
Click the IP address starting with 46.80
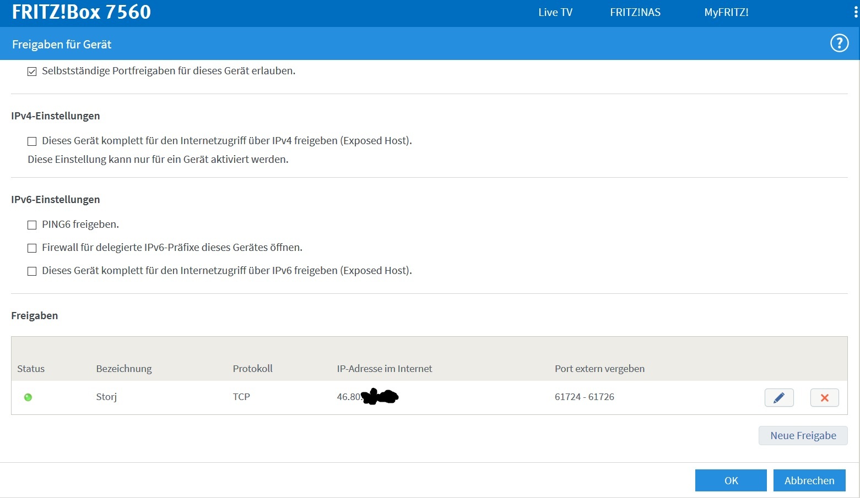[x=367, y=397]
